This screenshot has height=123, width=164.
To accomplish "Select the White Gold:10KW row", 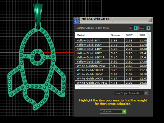I will click(111, 74).
